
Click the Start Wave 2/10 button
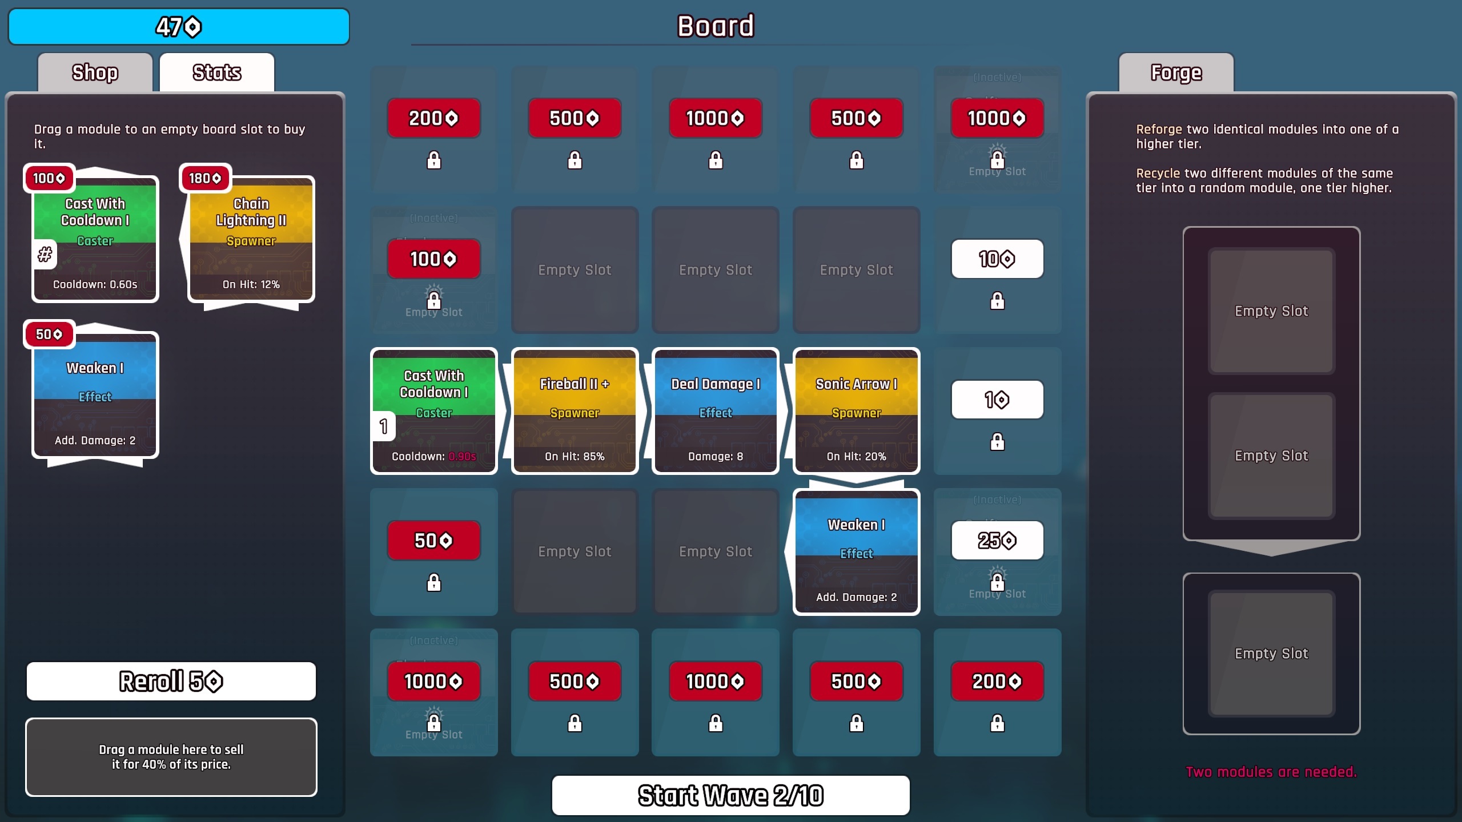point(730,795)
